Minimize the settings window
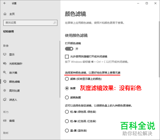 point(138,3)
